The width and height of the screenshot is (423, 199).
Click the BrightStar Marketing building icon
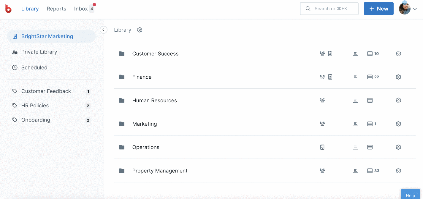pyautogui.click(x=15, y=36)
